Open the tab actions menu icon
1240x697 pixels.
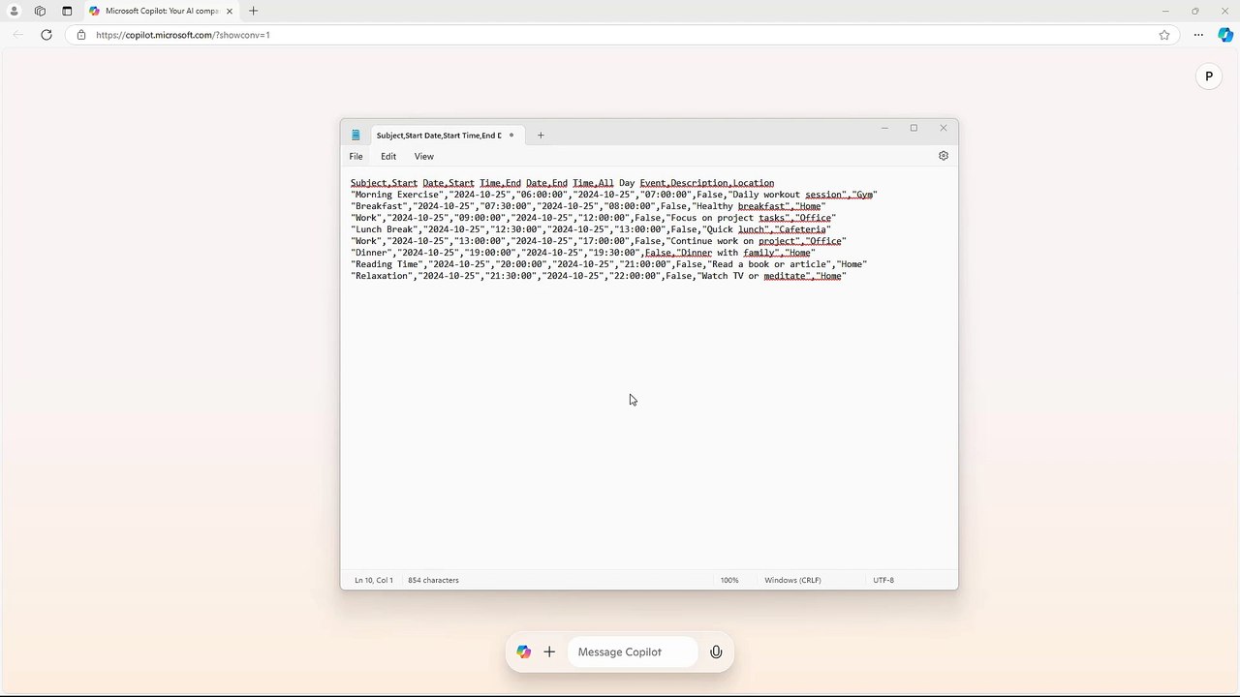point(67,11)
